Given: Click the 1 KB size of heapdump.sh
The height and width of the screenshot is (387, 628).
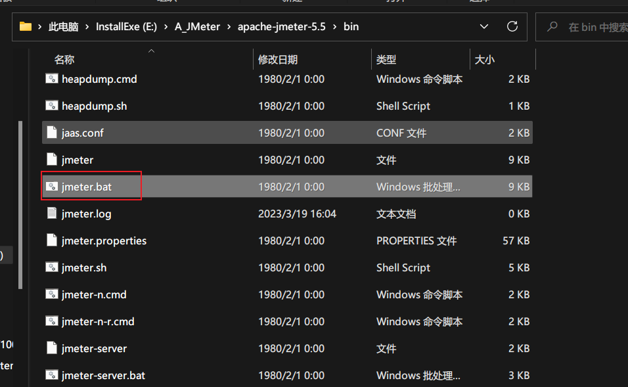Looking at the screenshot, I should [x=519, y=106].
